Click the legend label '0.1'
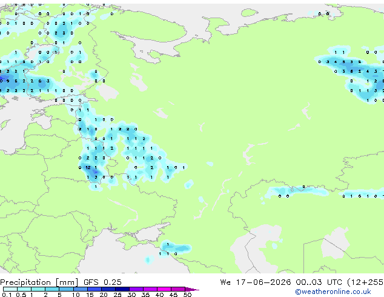This screenshot has height=297, width=384. (7, 295)
